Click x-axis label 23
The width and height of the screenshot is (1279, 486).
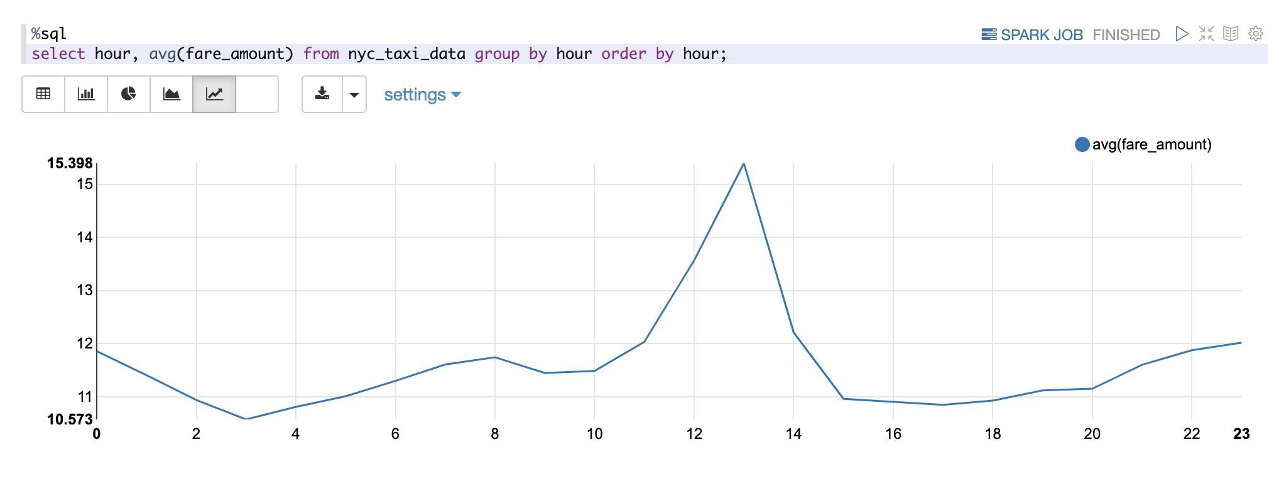pos(1241,434)
